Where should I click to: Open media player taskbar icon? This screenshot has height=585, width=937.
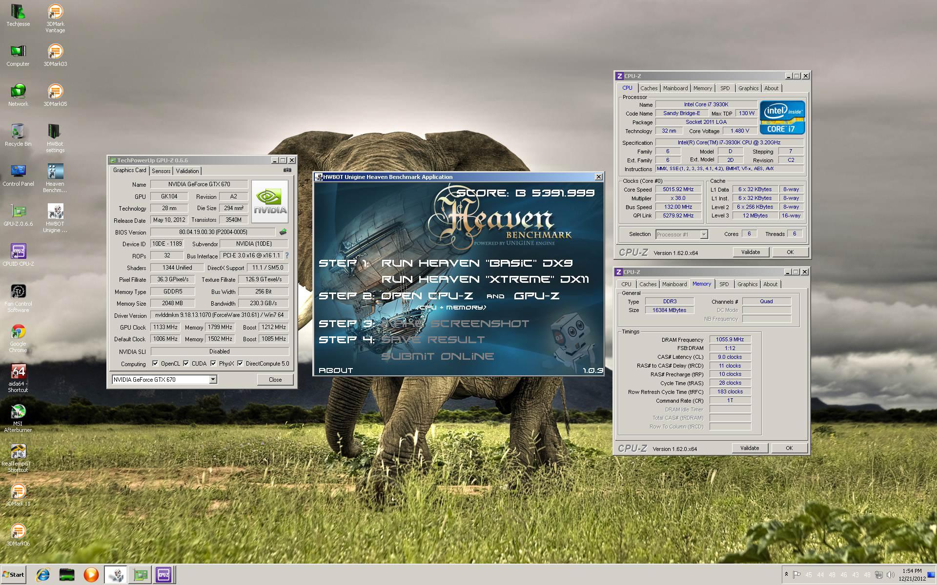[91, 575]
